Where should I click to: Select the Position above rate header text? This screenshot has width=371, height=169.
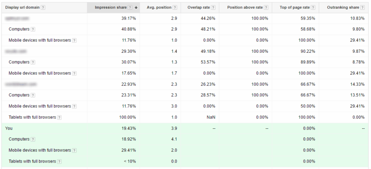click(x=245, y=8)
